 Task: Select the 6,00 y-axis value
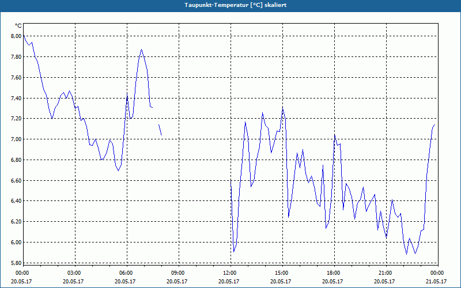click(x=17, y=242)
